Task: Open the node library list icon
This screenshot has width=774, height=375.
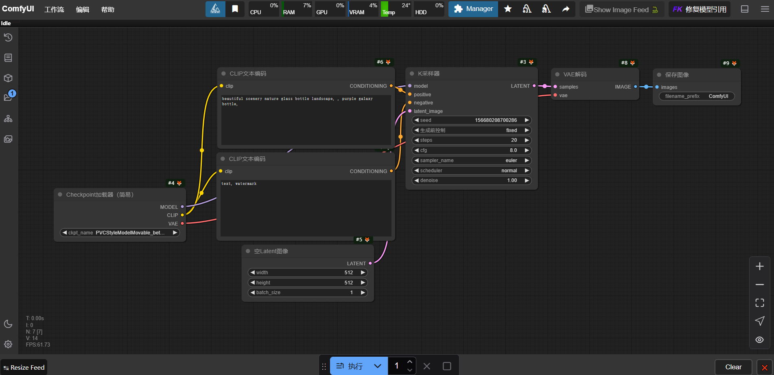Action: pyautogui.click(x=8, y=58)
